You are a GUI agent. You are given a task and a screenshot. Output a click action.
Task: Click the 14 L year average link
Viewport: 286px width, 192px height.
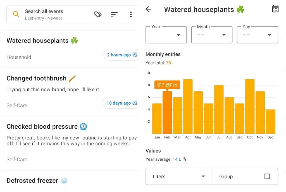coord(177,159)
